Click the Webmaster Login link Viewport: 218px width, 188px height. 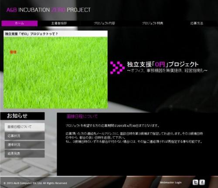tap(170, 182)
